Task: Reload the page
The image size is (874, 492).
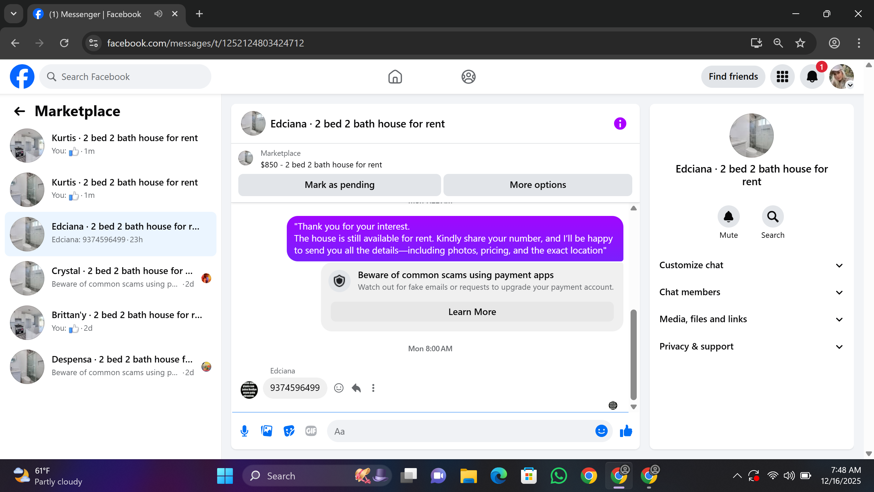Action: pos(64,43)
